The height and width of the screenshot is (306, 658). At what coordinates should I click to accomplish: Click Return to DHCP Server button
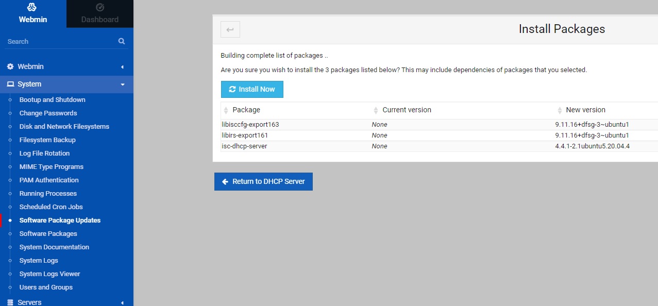click(x=263, y=181)
